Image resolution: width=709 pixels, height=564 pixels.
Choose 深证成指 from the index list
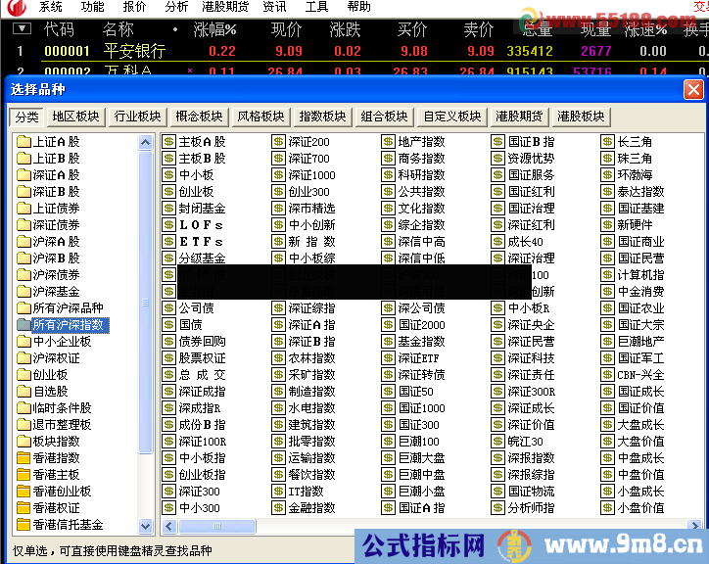[x=202, y=392]
